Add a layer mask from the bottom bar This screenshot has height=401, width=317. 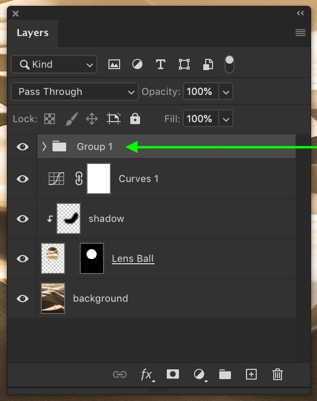[x=173, y=374]
